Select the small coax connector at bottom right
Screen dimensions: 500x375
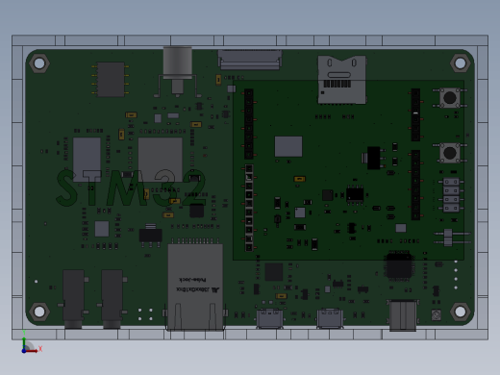click(x=436, y=315)
